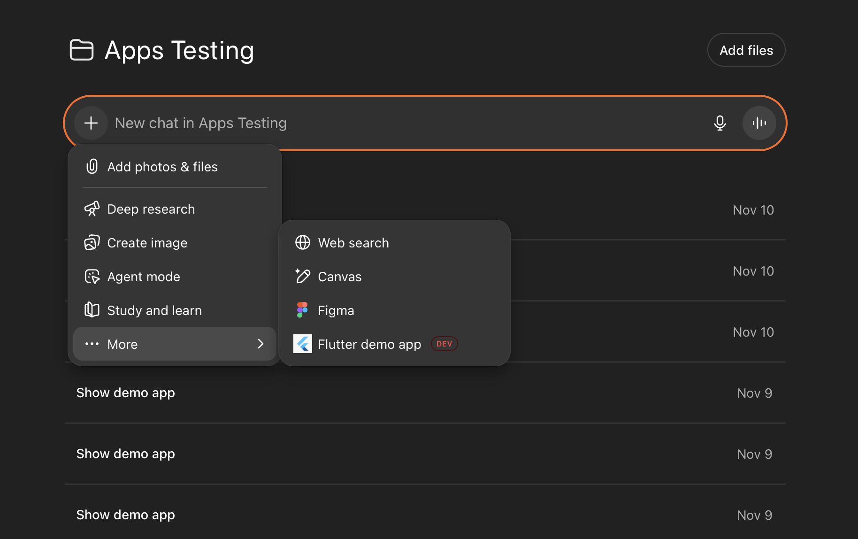Click the Add files button

[746, 50]
